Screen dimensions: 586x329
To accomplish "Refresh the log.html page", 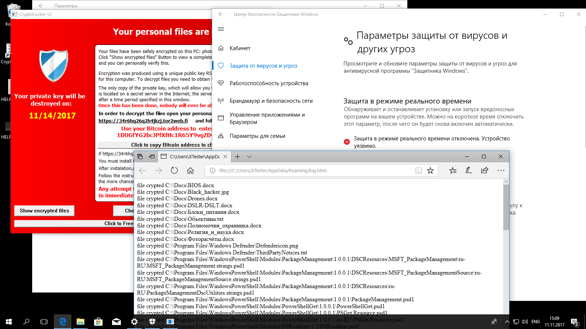I will [174, 170].
